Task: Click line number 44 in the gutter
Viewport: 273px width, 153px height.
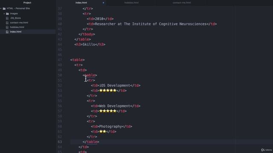Action: pos(60,45)
